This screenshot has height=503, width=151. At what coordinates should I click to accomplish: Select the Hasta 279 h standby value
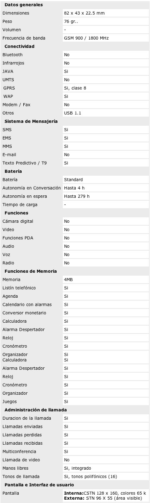click(77, 196)
